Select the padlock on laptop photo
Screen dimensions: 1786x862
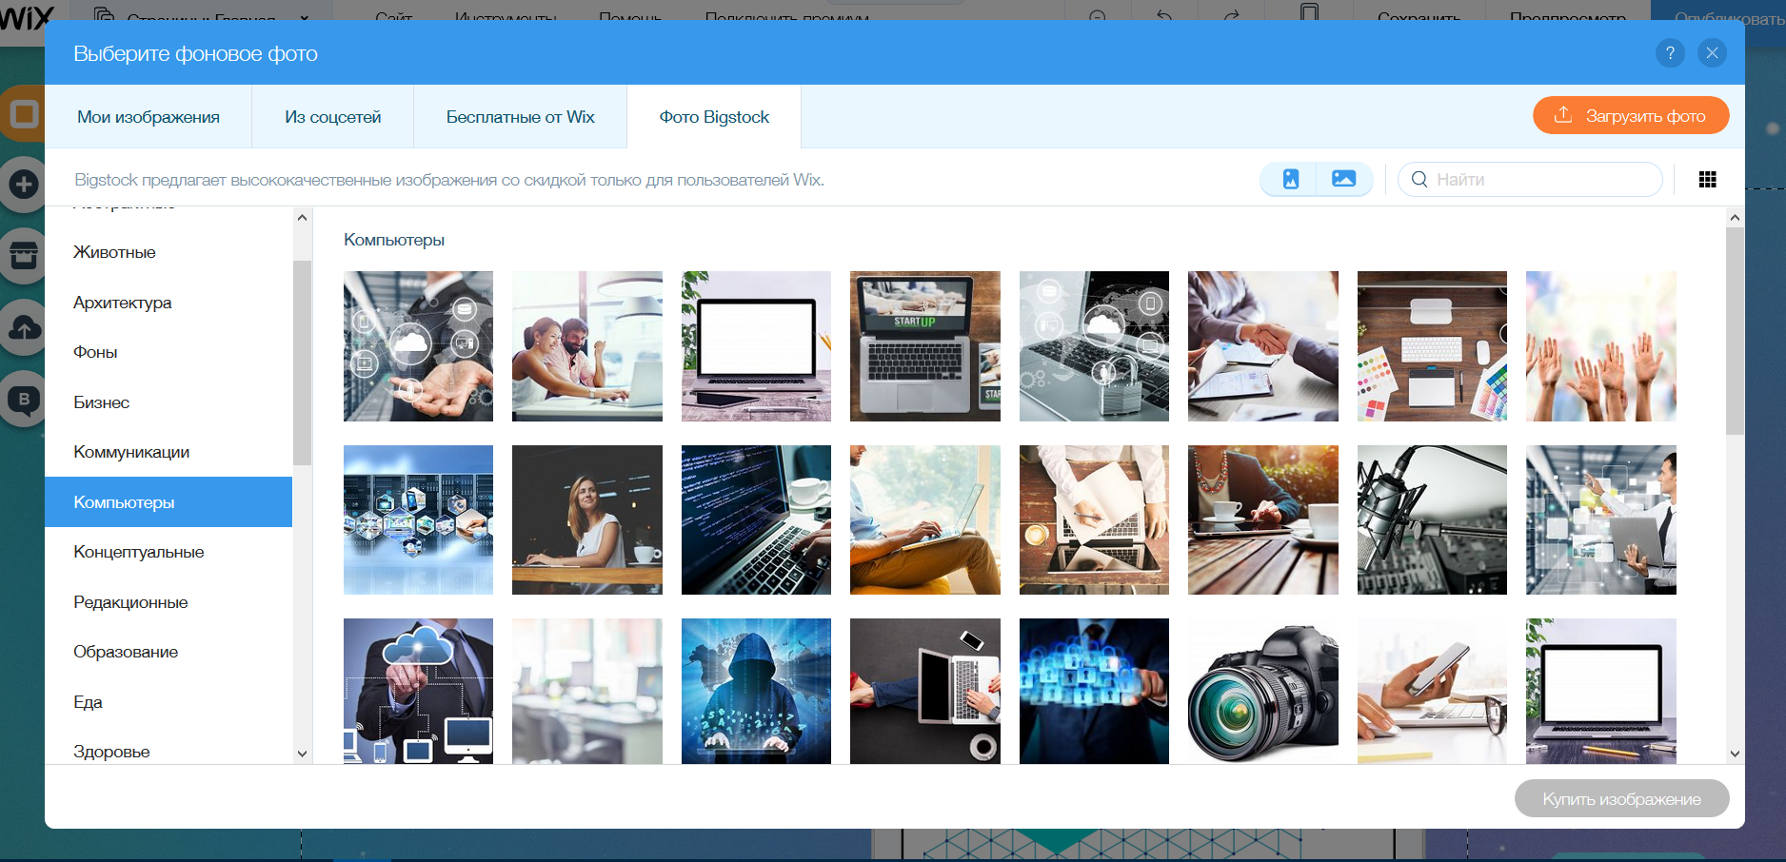pyautogui.click(x=1094, y=346)
